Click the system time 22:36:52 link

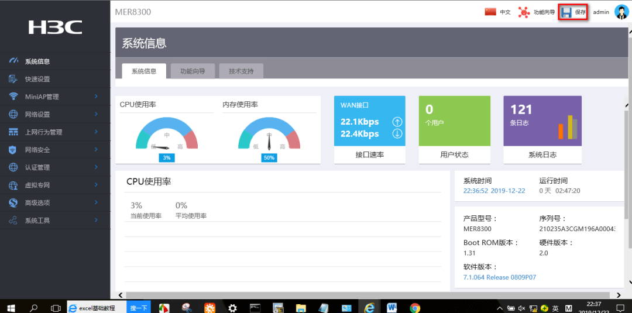point(494,191)
